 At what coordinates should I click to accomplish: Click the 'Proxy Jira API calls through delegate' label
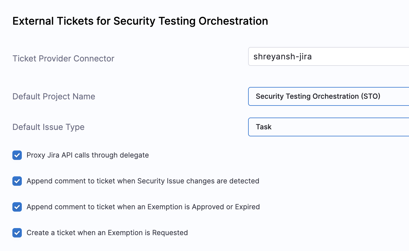(88, 155)
